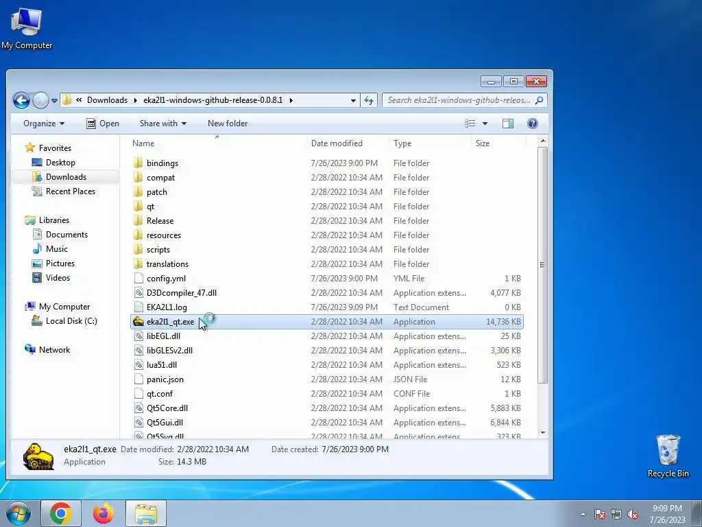
Task: Select Favorites in the navigation pane
Action: point(55,148)
